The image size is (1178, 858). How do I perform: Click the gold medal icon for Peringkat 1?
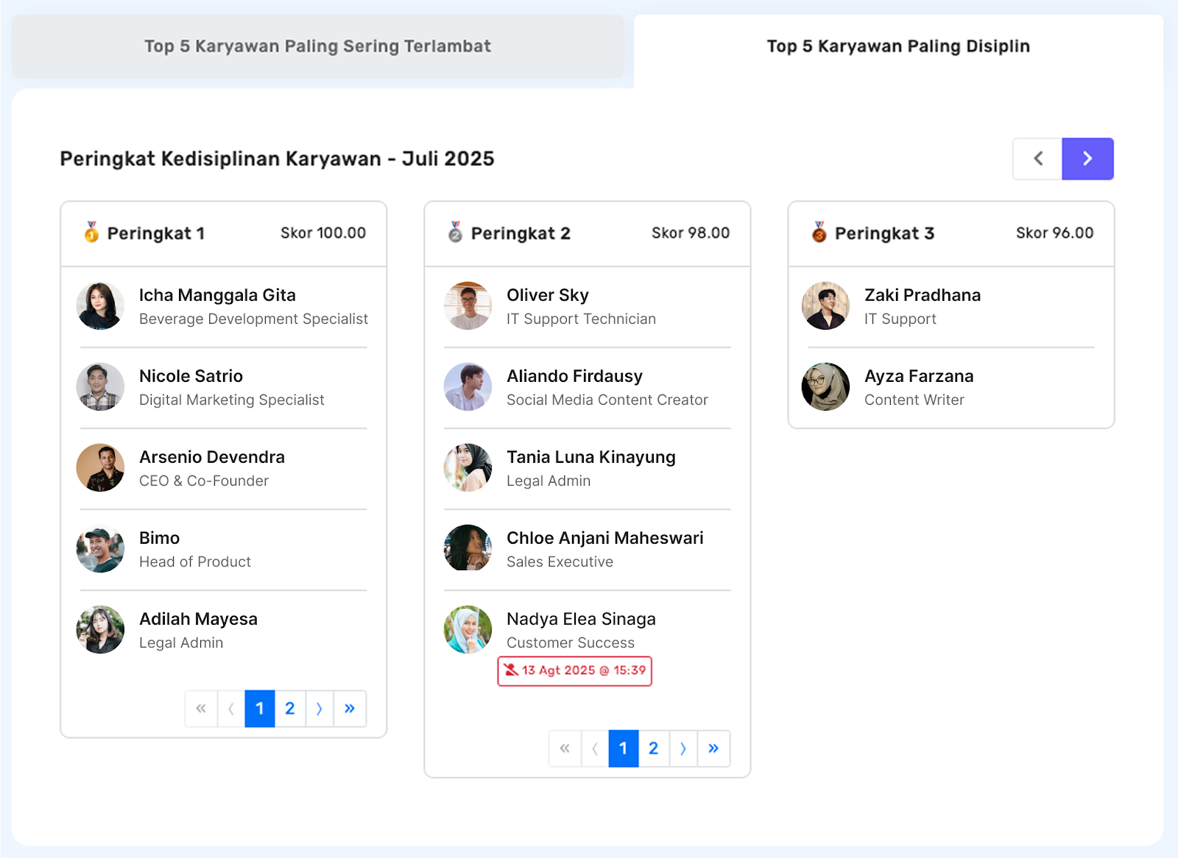pos(91,233)
